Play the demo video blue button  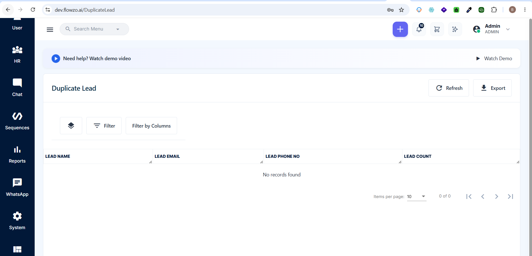tap(56, 59)
